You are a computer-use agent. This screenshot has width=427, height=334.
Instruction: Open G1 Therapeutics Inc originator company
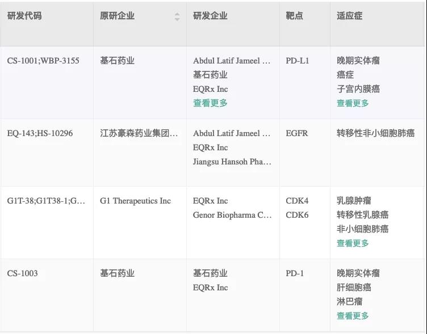[135, 201]
